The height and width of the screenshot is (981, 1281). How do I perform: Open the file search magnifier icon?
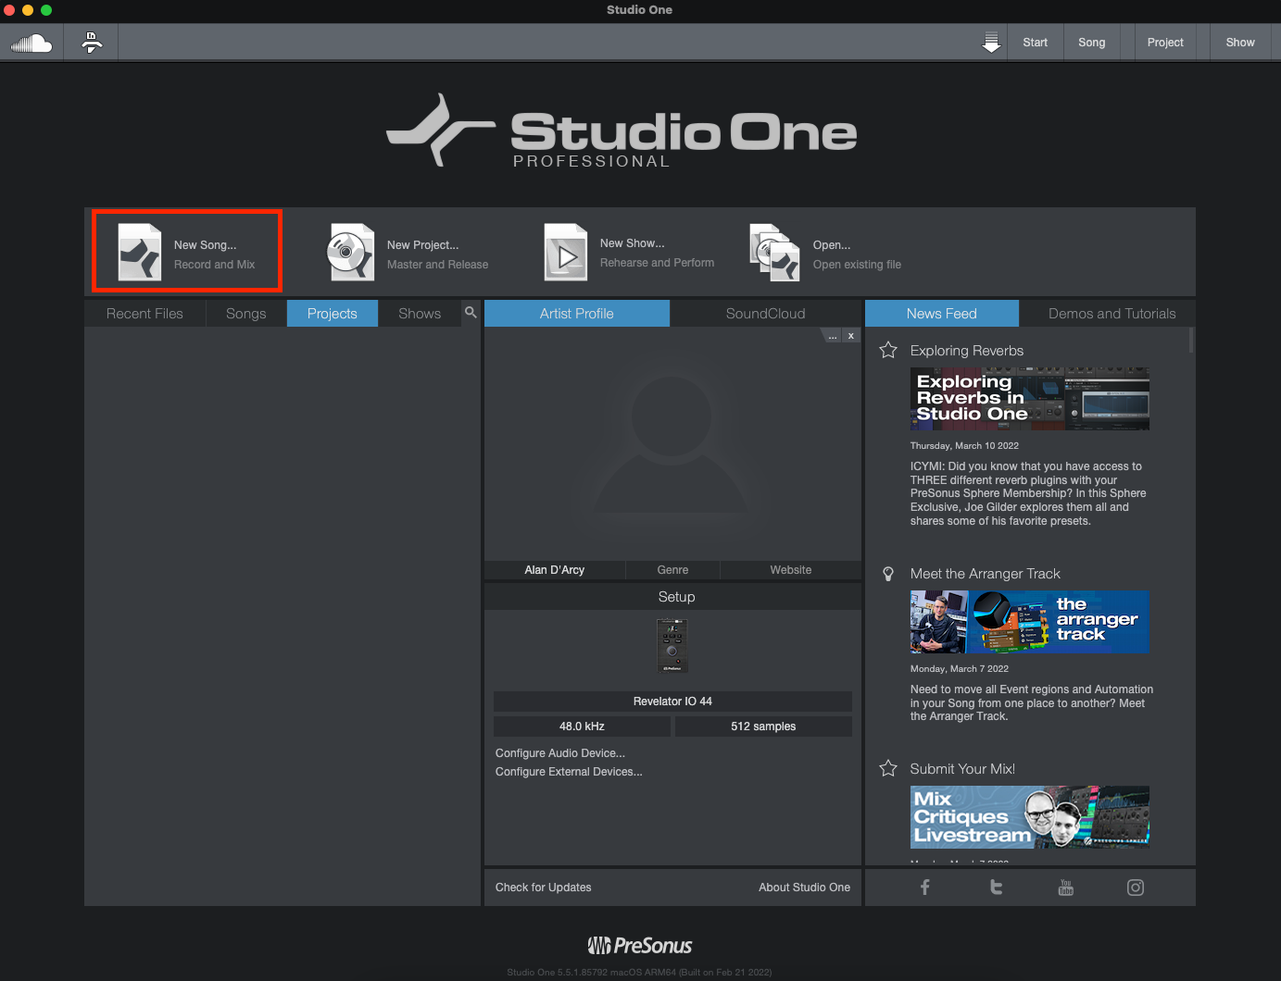click(471, 313)
